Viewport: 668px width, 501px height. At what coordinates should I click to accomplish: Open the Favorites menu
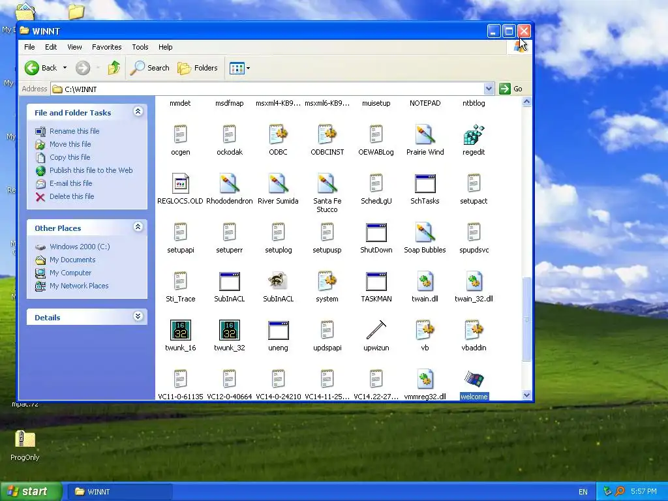pos(106,47)
